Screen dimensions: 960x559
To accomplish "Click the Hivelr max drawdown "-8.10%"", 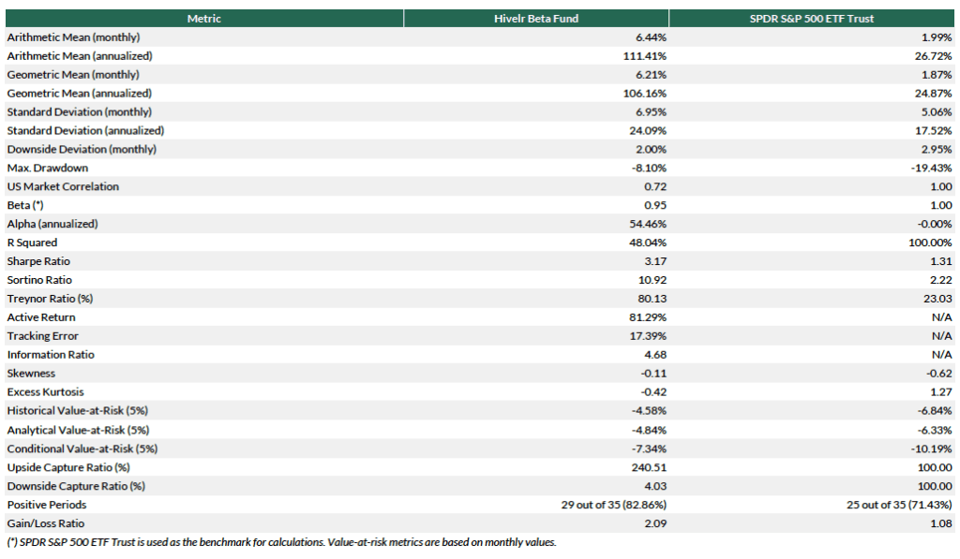I will [649, 168].
